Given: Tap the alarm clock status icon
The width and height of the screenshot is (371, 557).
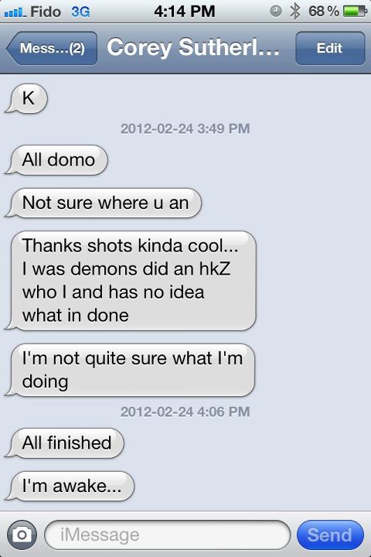Looking at the screenshot, I should coord(275,12).
